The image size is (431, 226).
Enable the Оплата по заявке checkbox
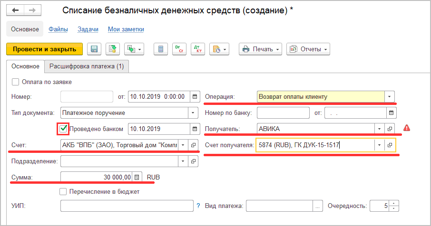[x=15, y=82]
